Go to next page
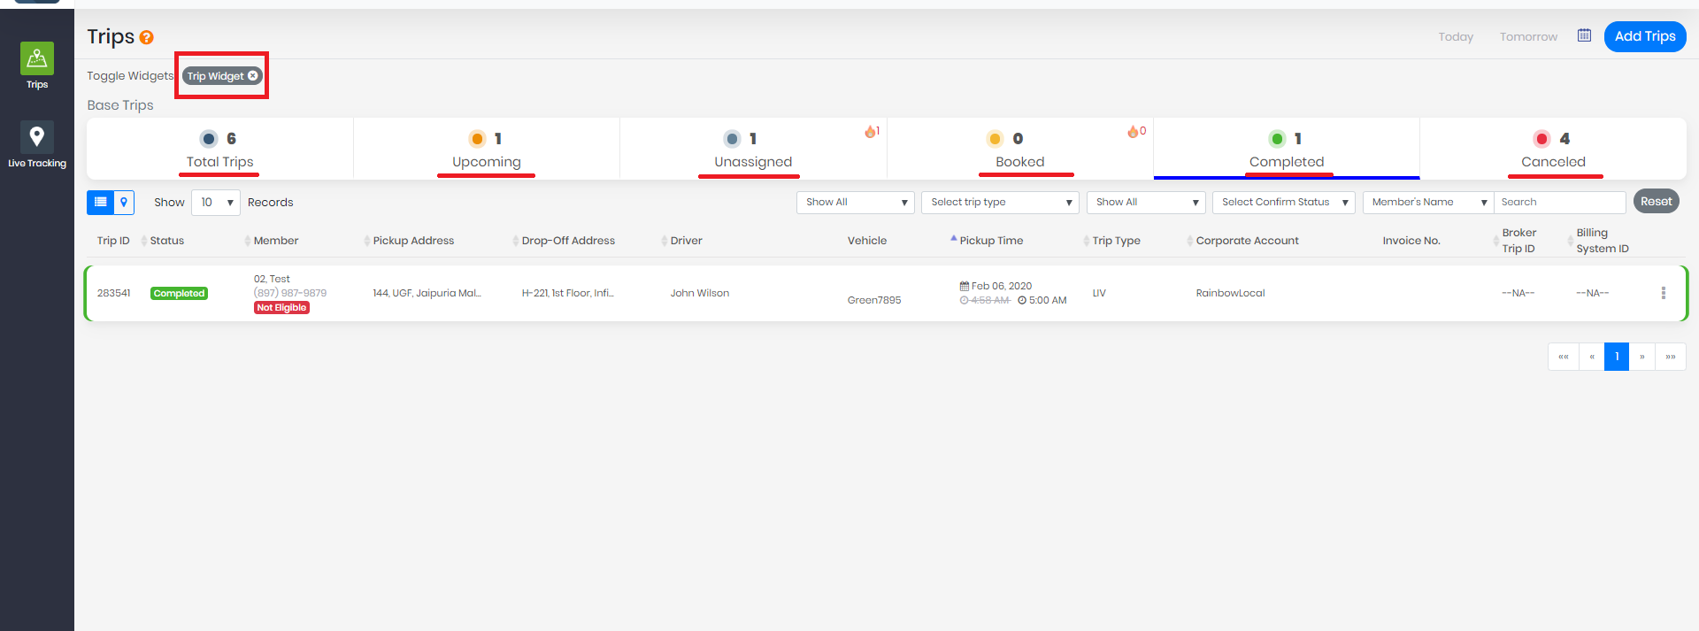The width and height of the screenshot is (1699, 631). click(x=1641, y=357)
